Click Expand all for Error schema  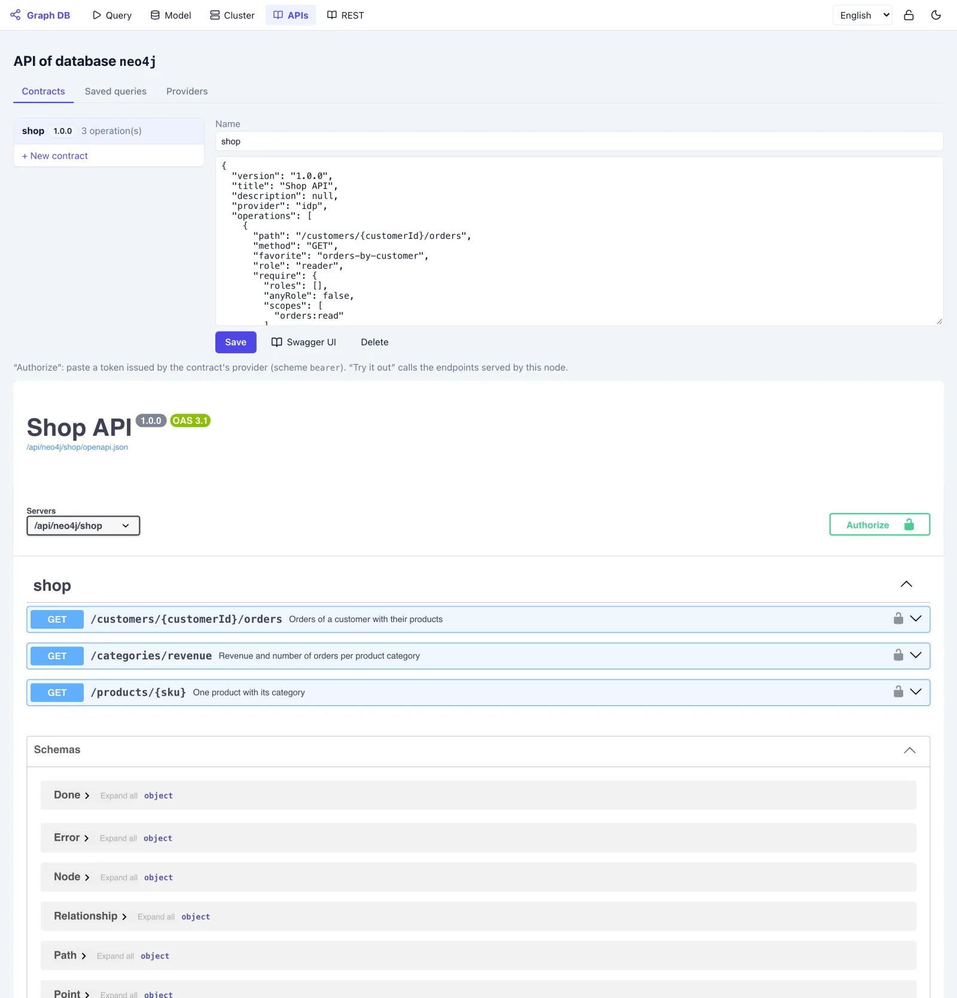coord(118,838)
